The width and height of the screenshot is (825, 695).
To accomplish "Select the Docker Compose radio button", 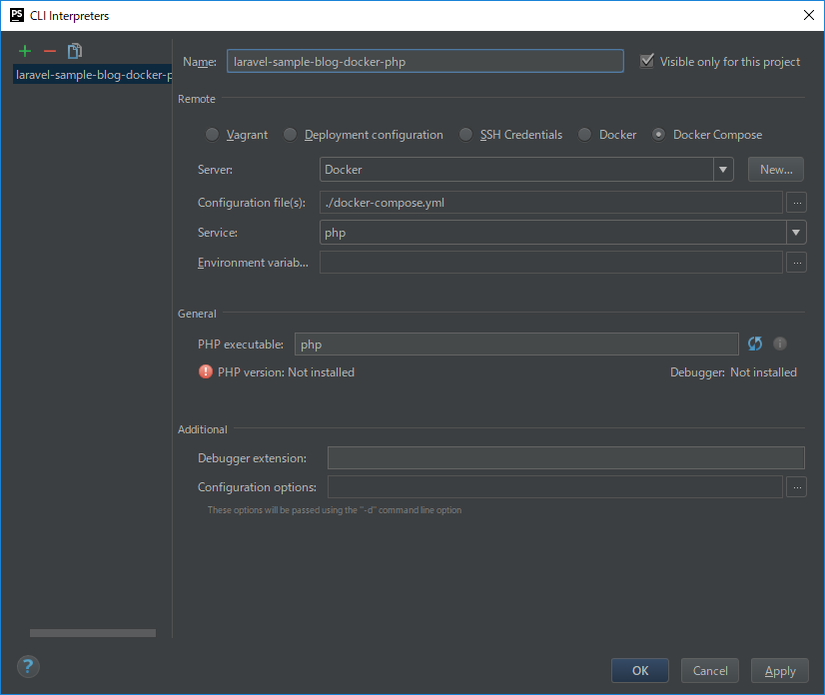I will [658, 135].
